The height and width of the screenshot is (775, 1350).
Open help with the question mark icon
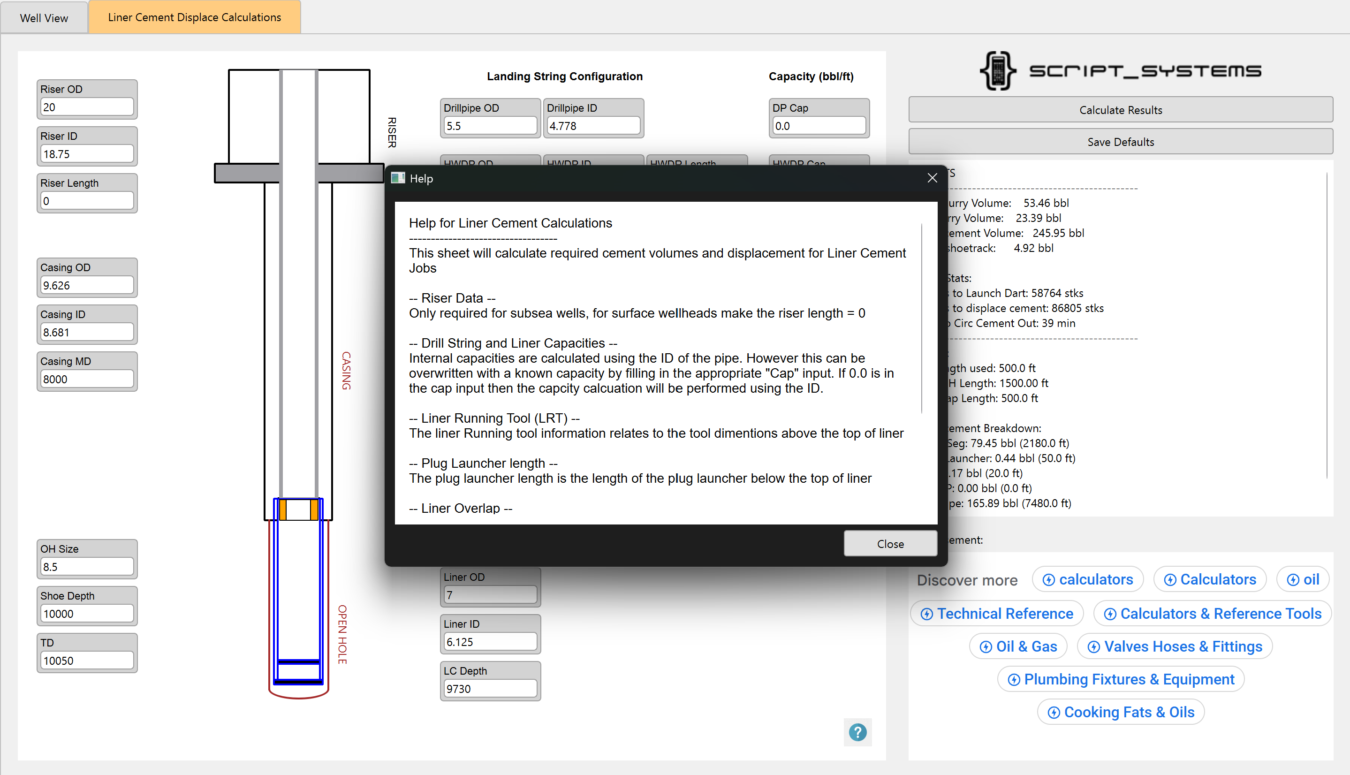[x=857, y=733]
